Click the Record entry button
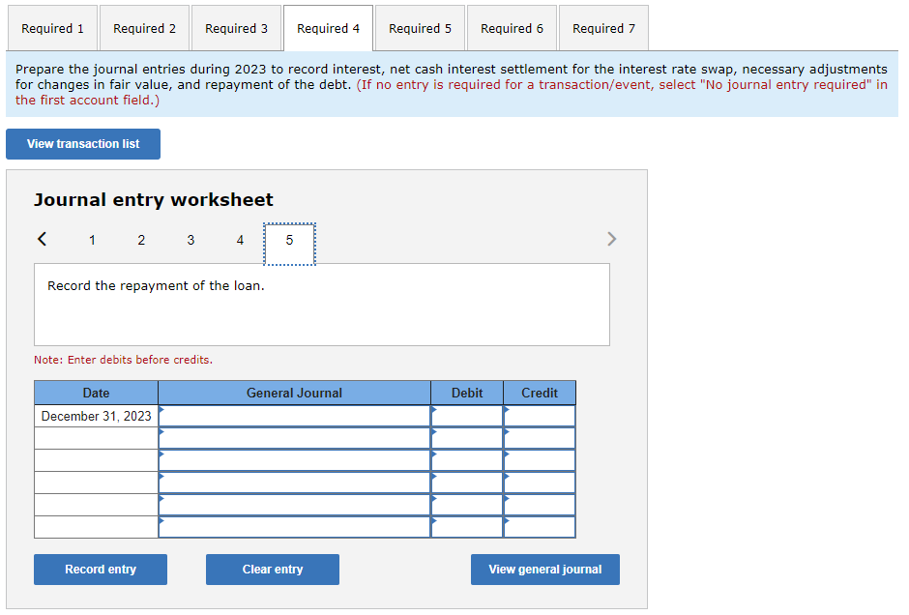The width and height of the screenshot is (909, 615). (x=100, y=570)
